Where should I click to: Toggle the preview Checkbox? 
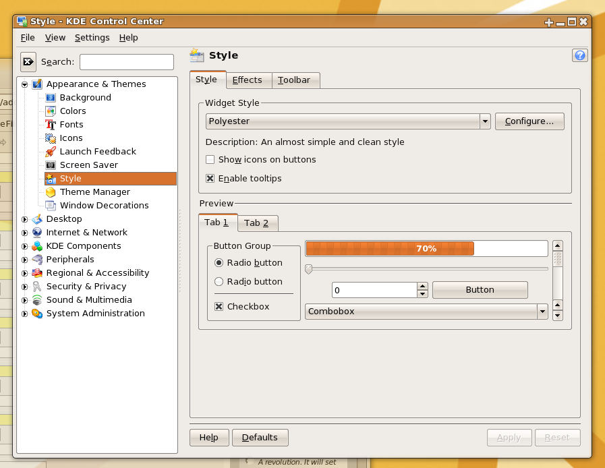(219, 306)
